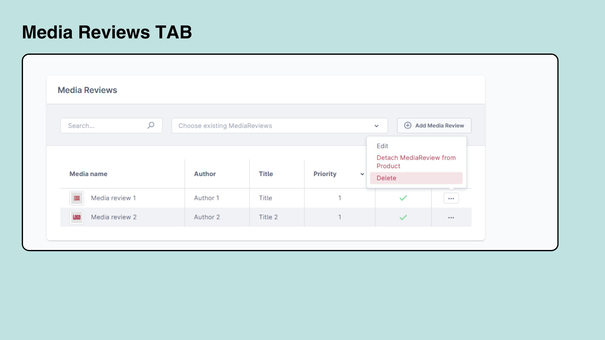The width and height of the screenshot is (605, 340).
Task: Open actions menu for Media review 1
Action: [451, 198]
